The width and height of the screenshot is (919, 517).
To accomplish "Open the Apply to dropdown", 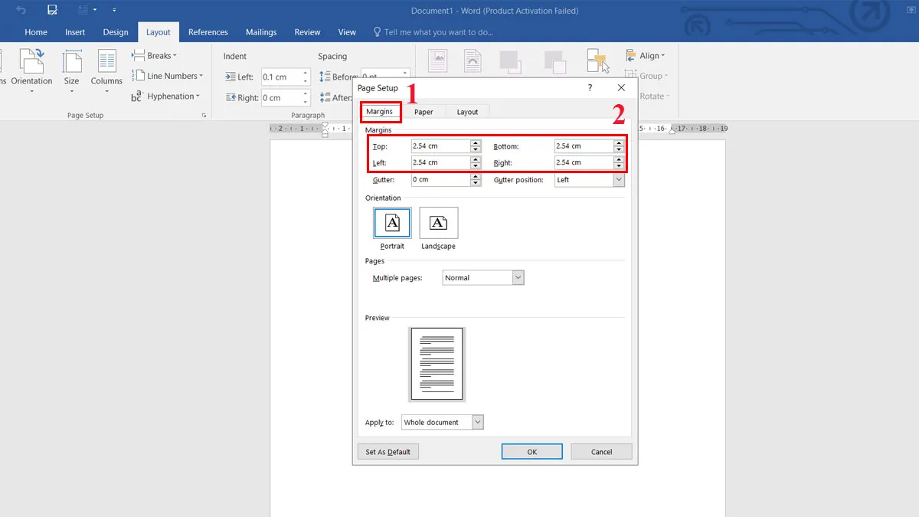I will tap(478, 422).
